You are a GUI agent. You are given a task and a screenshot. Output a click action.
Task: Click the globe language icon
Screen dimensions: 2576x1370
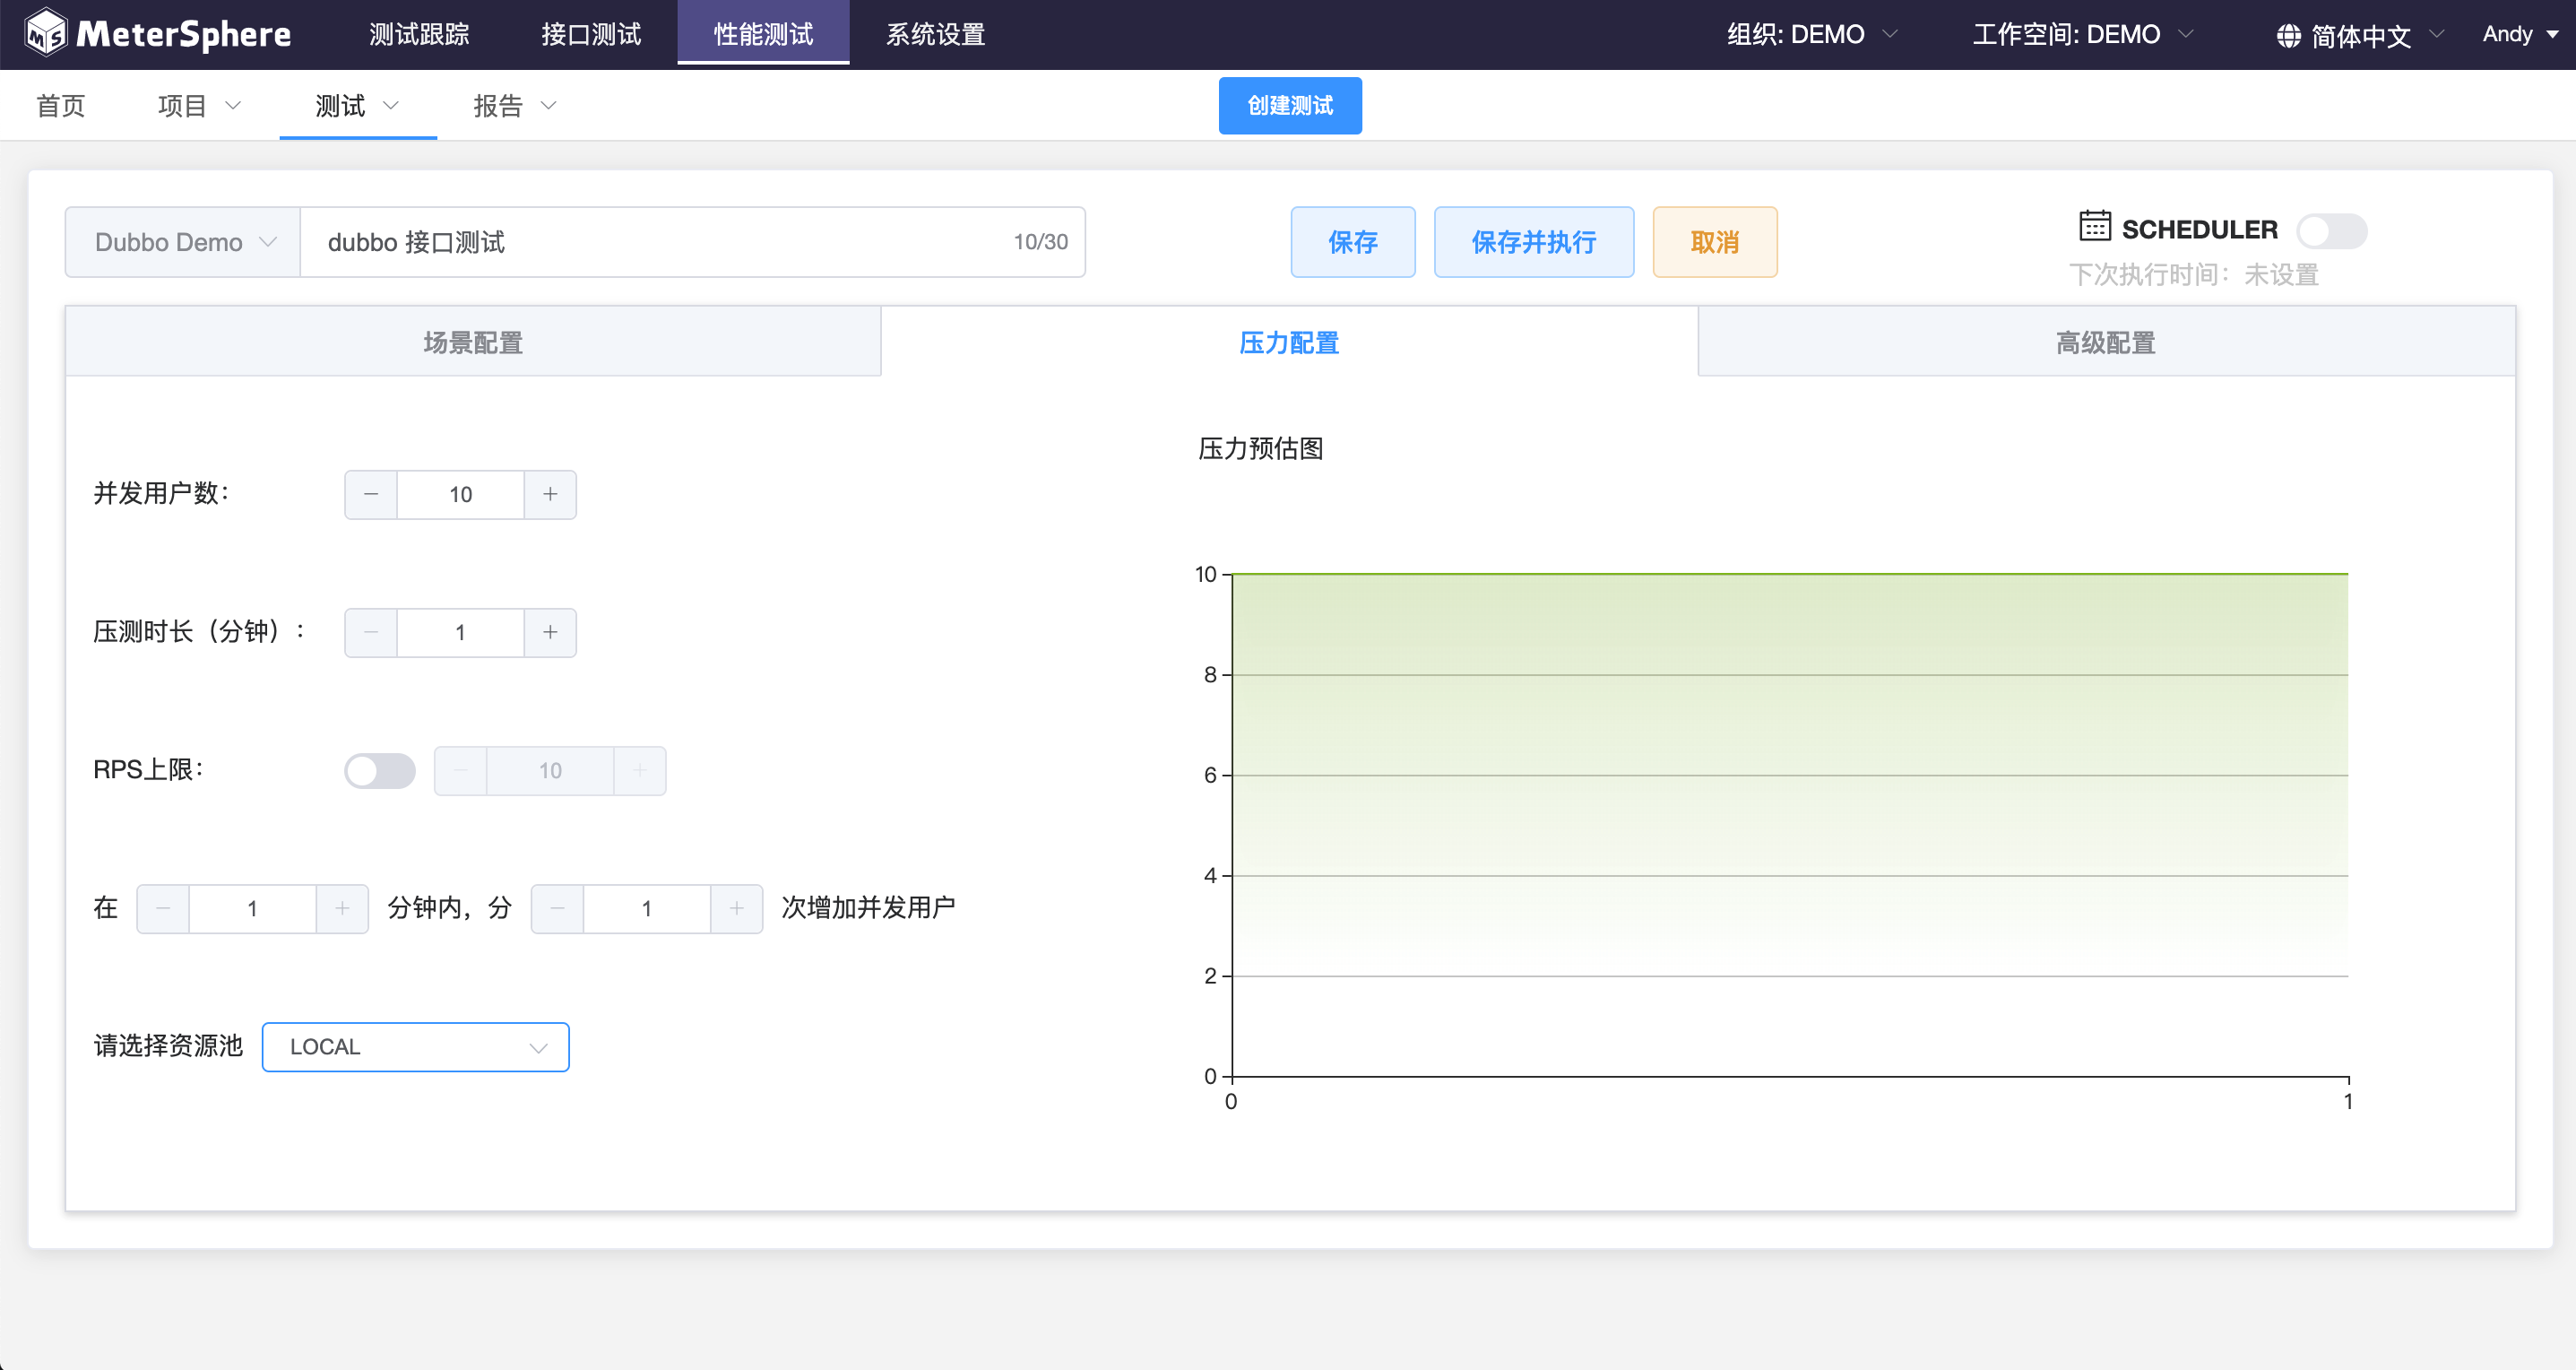2288,36
